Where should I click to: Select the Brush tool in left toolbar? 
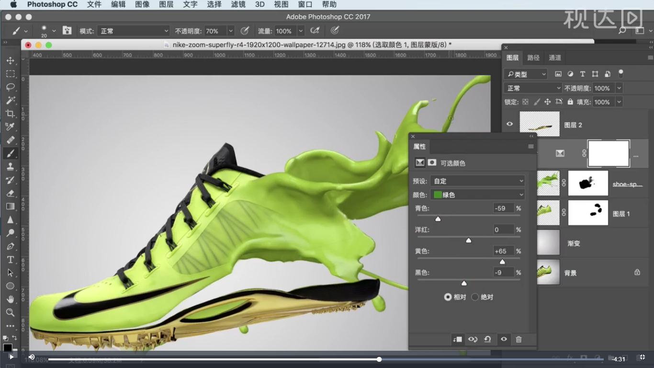(10, 153)
